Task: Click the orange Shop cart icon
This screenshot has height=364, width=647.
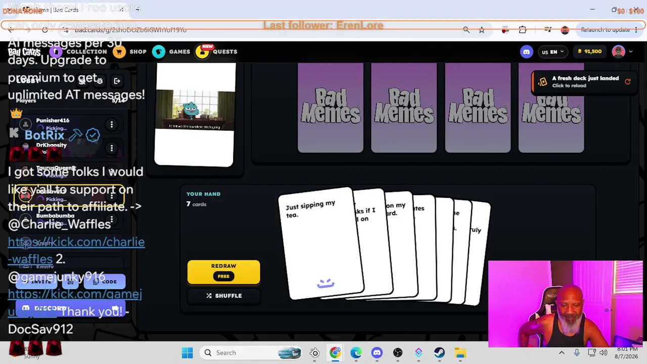Action: 119,52
